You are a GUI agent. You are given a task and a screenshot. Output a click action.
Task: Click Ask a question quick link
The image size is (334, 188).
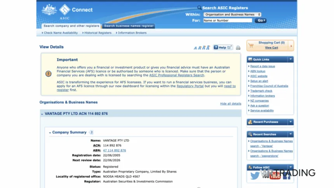point(259,106)
